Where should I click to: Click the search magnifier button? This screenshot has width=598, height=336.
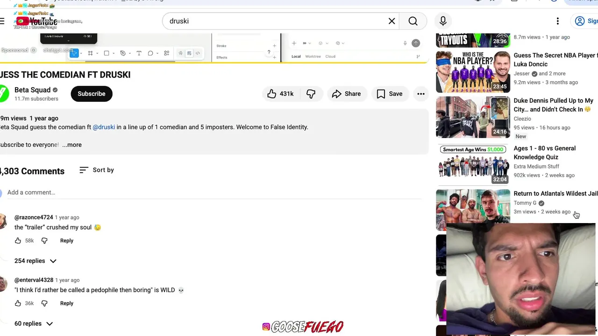(413, 21)
